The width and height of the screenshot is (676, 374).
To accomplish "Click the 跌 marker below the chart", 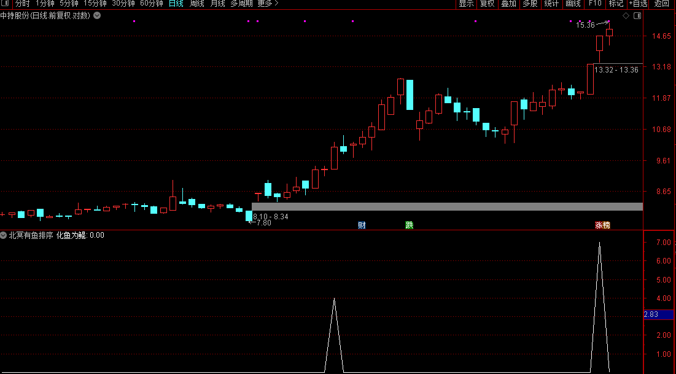I will [409, 225].
